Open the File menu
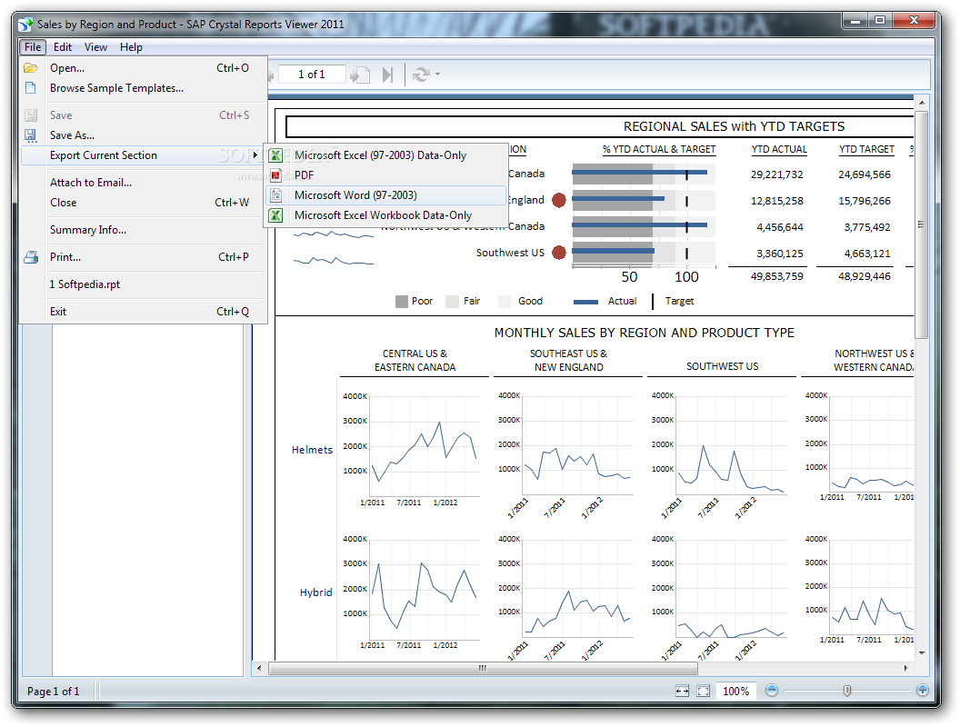The height and width of the screenshot is (727, 960). click(x=33, y=47)
